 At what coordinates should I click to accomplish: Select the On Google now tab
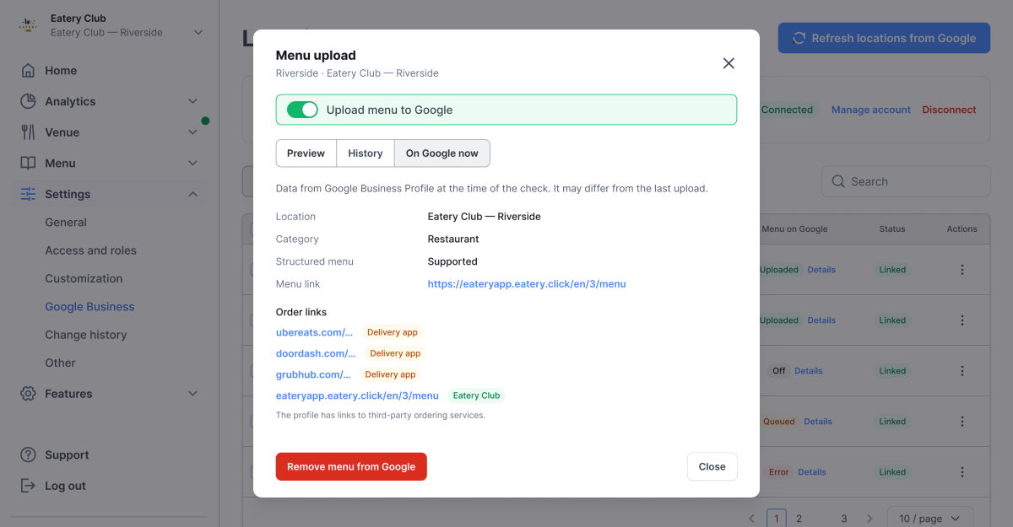click(442, 153)
